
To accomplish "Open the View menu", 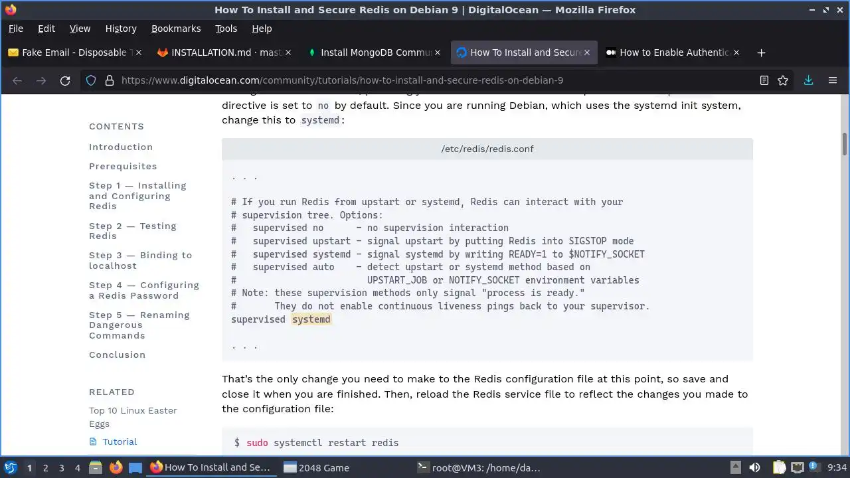I will coord(80,29).
